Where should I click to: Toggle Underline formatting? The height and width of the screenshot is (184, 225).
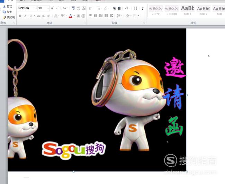coord(30,16)
